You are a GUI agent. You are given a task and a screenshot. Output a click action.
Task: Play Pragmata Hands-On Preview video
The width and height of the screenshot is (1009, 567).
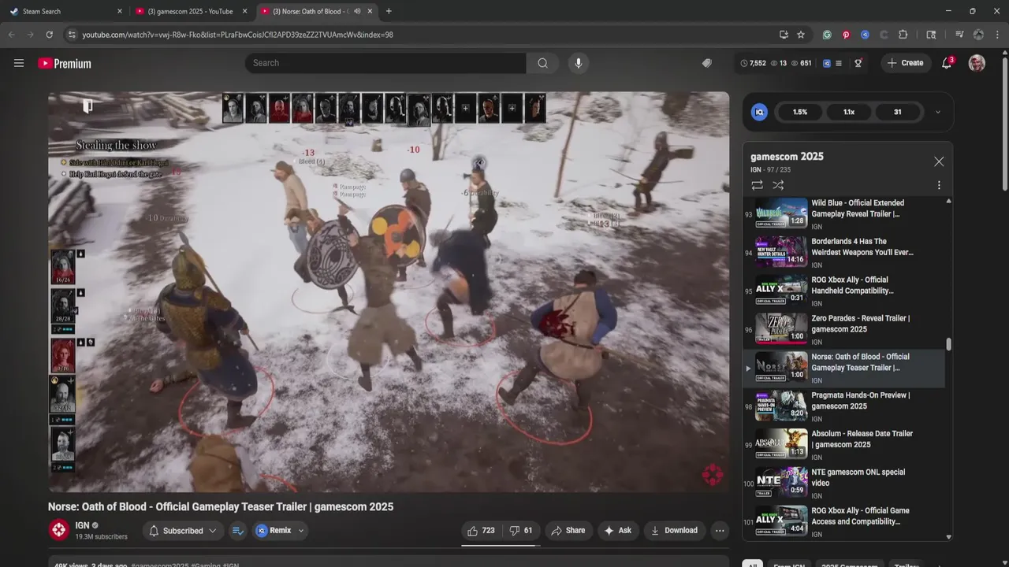[x=843, y=406]
